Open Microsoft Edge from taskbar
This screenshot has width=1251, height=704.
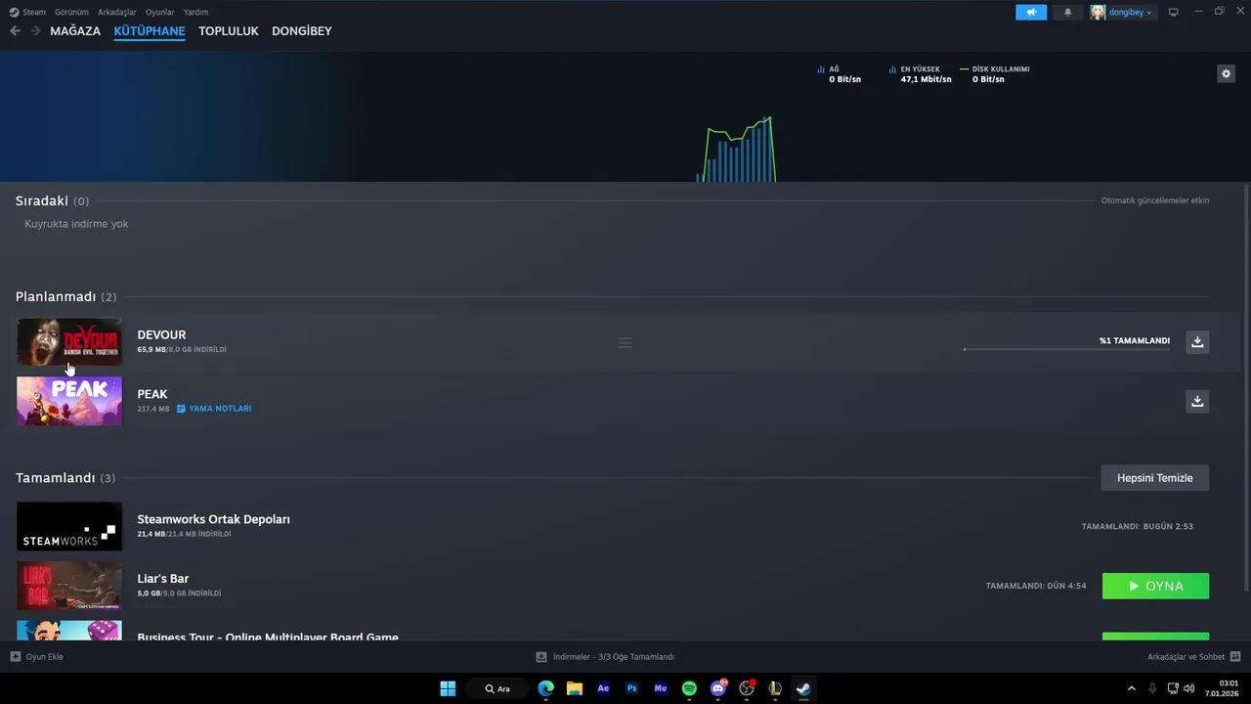[545, 688]
